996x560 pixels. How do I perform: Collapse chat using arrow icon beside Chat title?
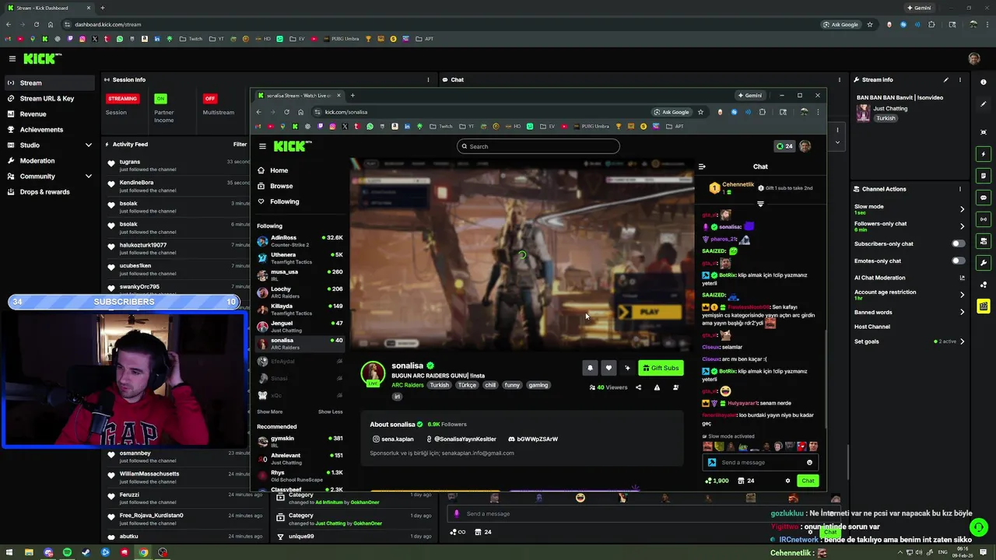[702, 166]
